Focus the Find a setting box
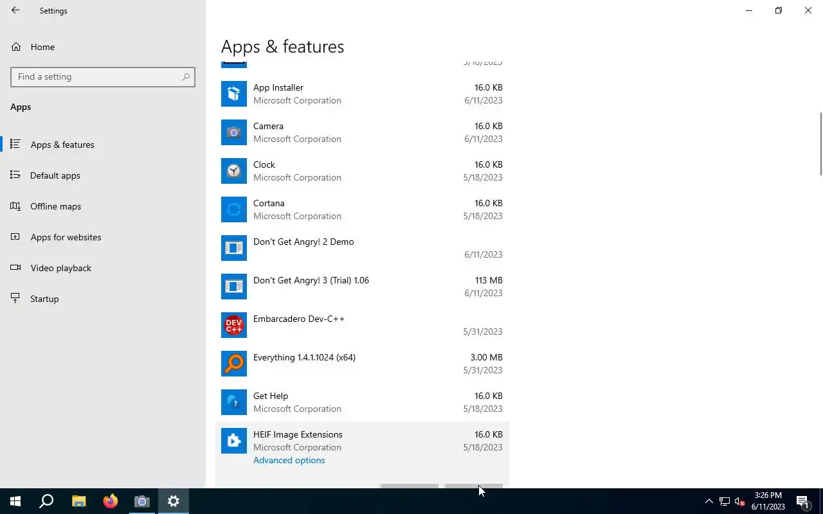 [x=103, y=76]
